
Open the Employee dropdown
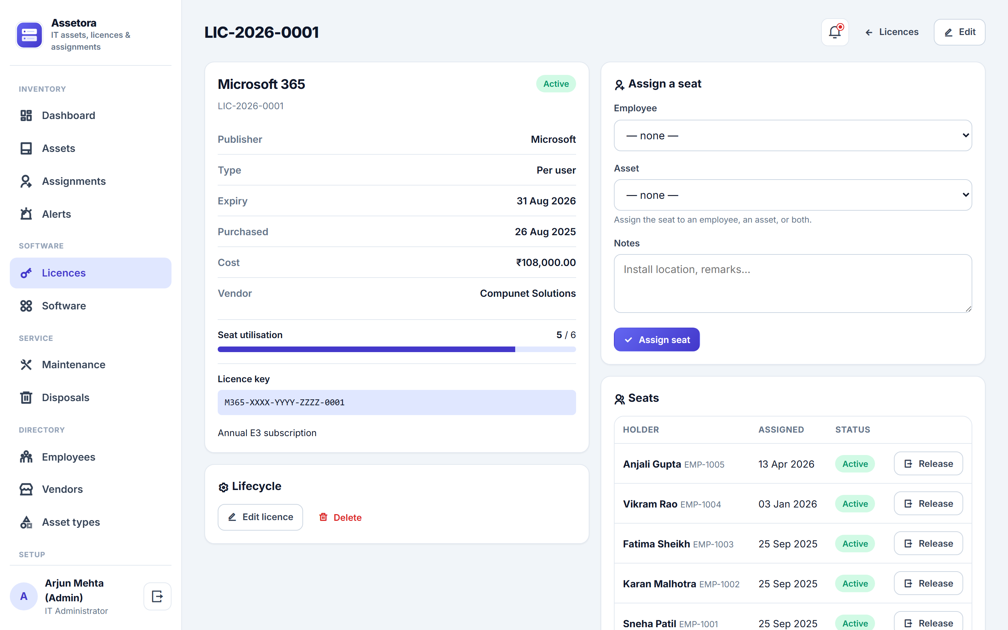coord(793,135)
